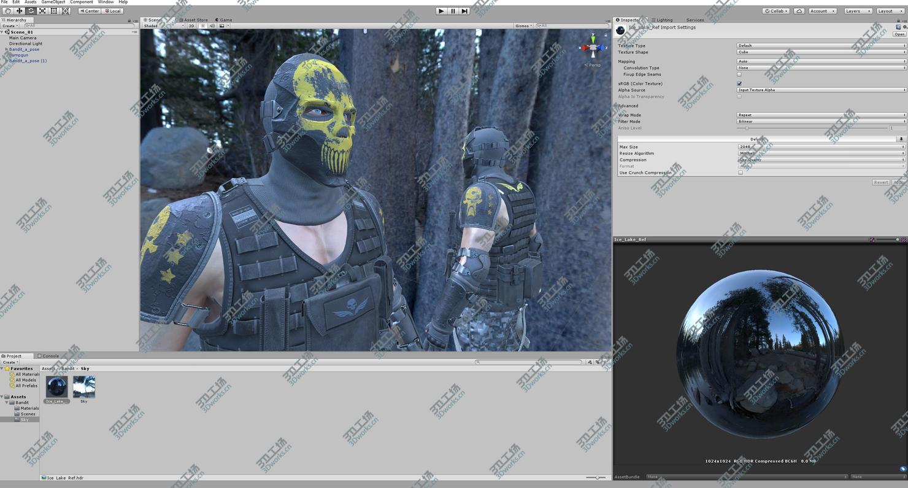Toggle the Local handle rotation button

coord(113,11)
